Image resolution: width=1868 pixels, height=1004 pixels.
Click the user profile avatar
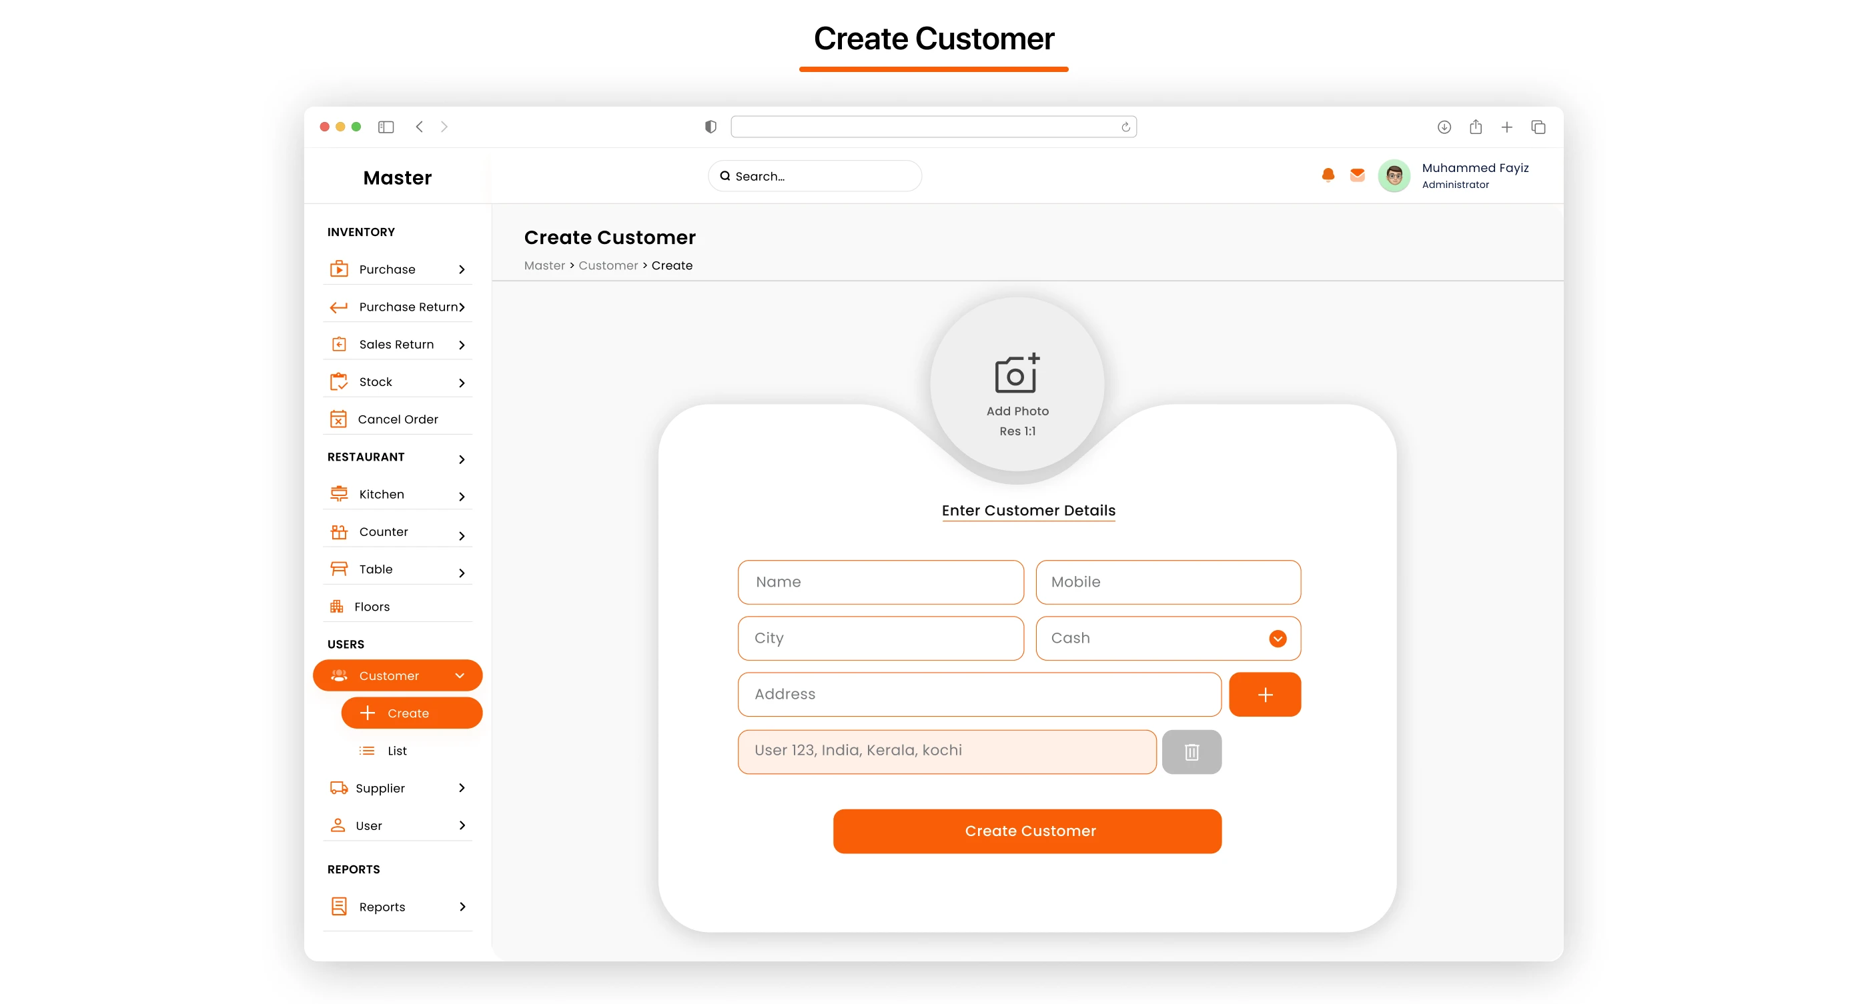coord(1393,176)
